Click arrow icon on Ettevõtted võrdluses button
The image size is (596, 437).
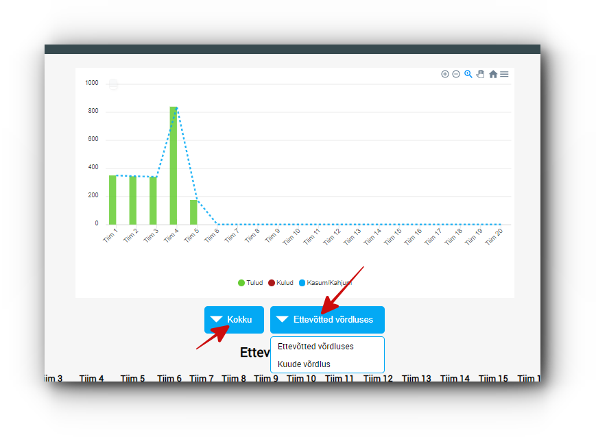[282, 319]
